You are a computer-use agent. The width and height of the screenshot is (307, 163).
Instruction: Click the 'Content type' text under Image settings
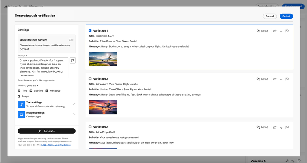point(34,117)
